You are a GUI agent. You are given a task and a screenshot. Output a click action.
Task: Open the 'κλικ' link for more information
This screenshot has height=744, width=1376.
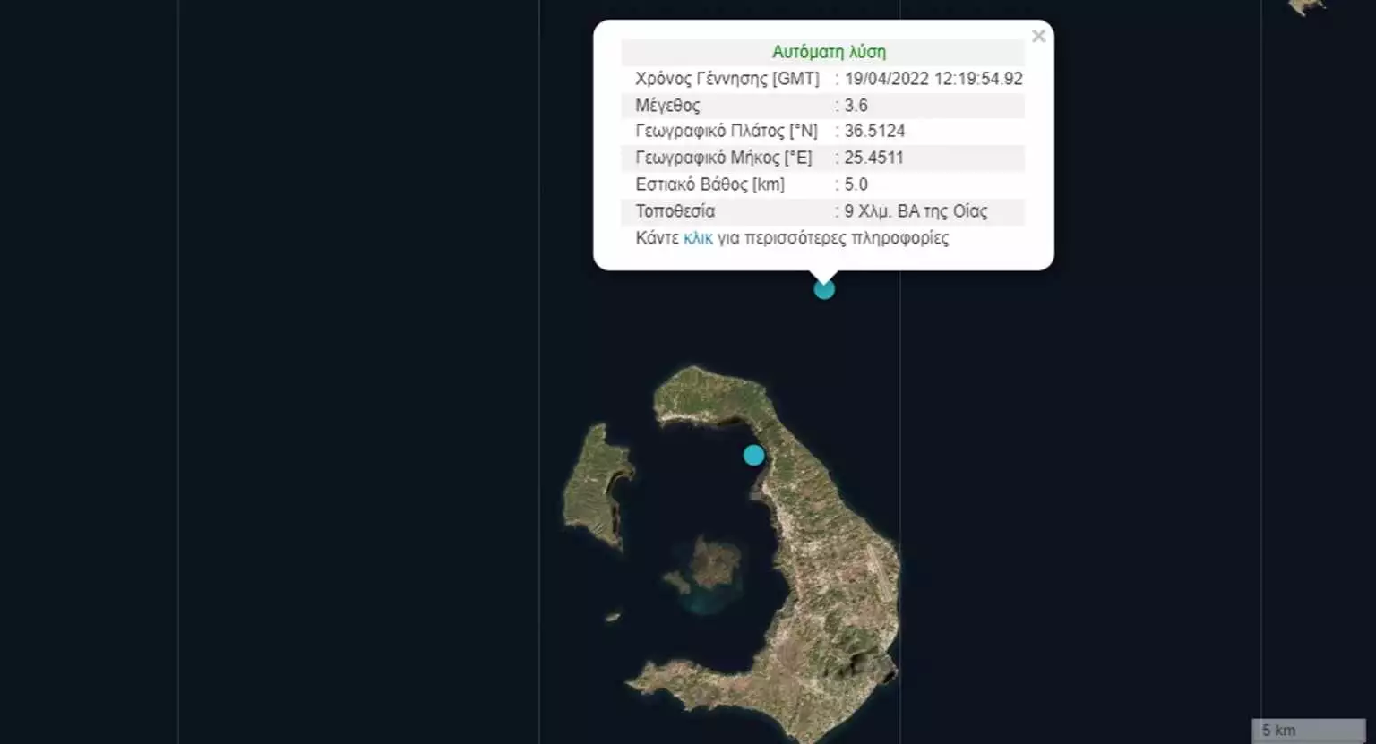point(698,238)
